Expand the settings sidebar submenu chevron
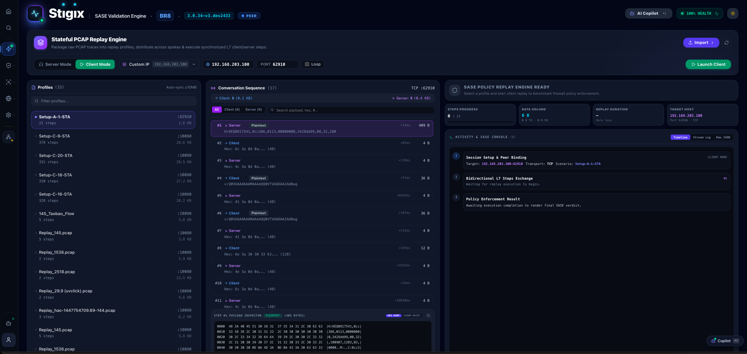The width and height of the screenshot is (747, 354). [x=14, y=115]
